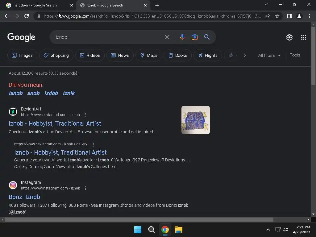The height and width of the screenshot is (237, 316).
Task: Expand the All filters dropdown
Action: [x=269, y=55]
